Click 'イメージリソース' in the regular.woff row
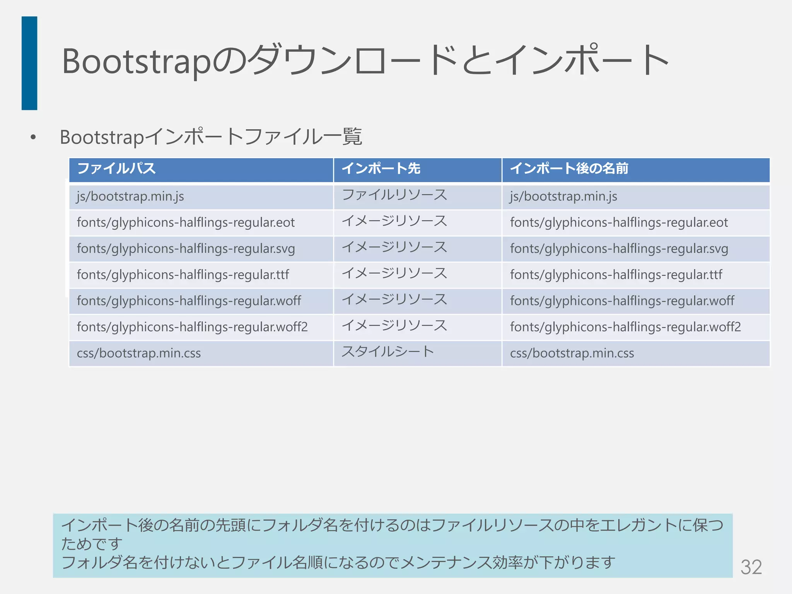 click(x=394, y=299)
